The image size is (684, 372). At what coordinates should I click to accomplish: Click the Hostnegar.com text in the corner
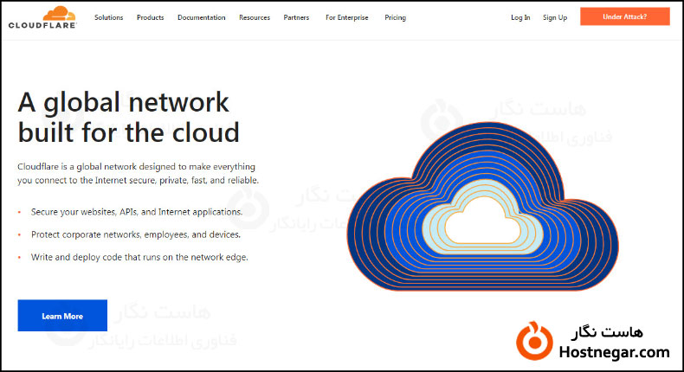pyautogui.click(x=615, y=352)
